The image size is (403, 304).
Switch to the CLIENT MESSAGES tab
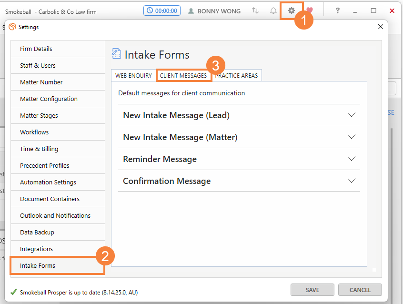(x=183, y=76)
